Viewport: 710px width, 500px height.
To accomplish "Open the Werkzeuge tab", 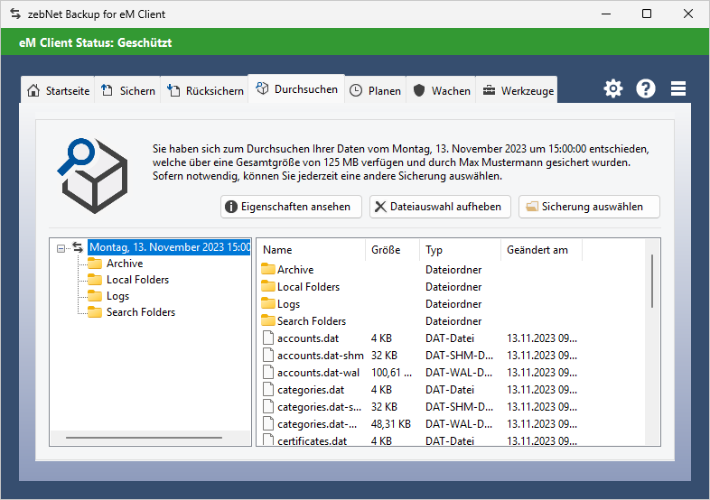I will (x=517, y=90).
